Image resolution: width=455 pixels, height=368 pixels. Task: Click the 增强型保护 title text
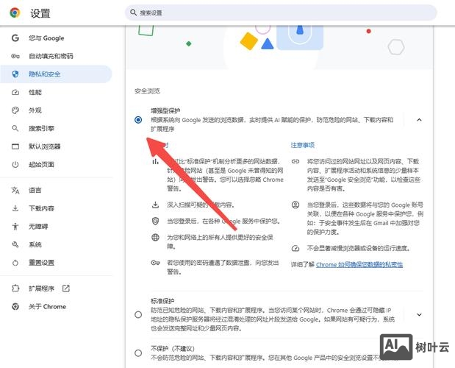pyautogui.click(x=165, y=110)
